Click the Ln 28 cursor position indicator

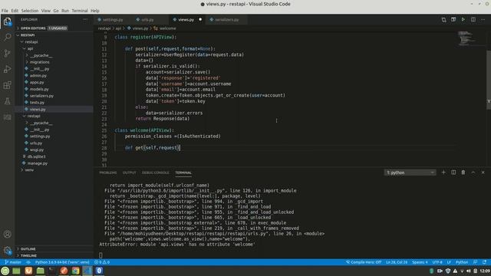click(397, 262)
